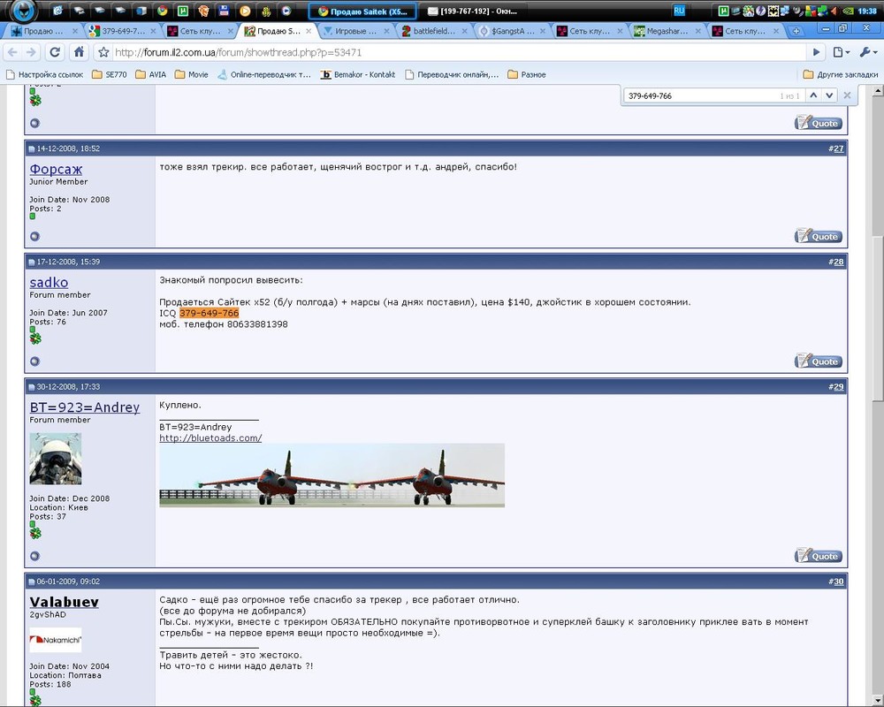Open the page actions dropdown menu
884x707 pixels.
point(848,52)
